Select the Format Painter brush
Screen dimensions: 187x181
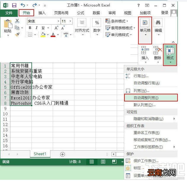point(17,34)
